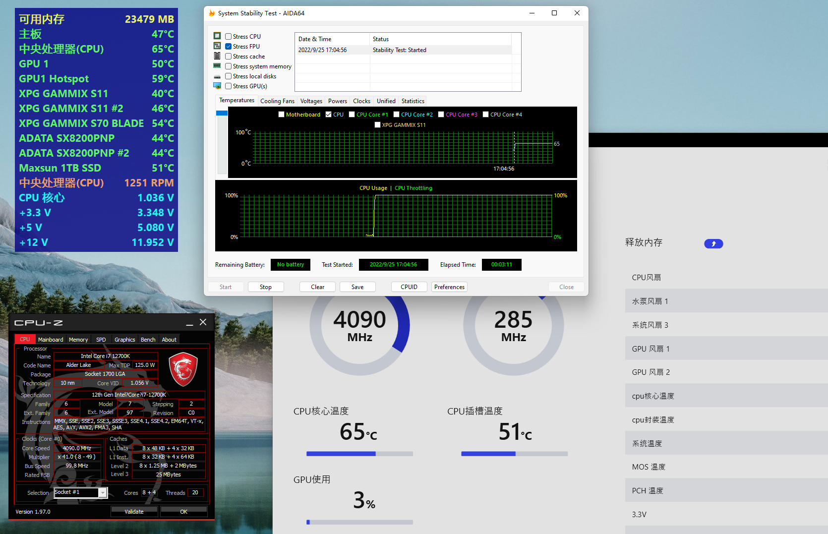Select the cpu封装温度 row
Image resolution: width=828 pixels, height=534 pixels.
(726, 419)
